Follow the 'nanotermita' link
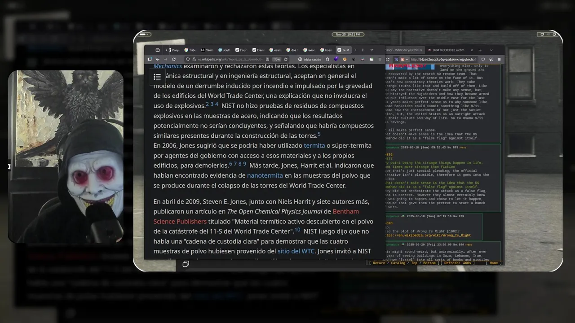This screenshot has height=323, width=575. (x=265, y=175)
